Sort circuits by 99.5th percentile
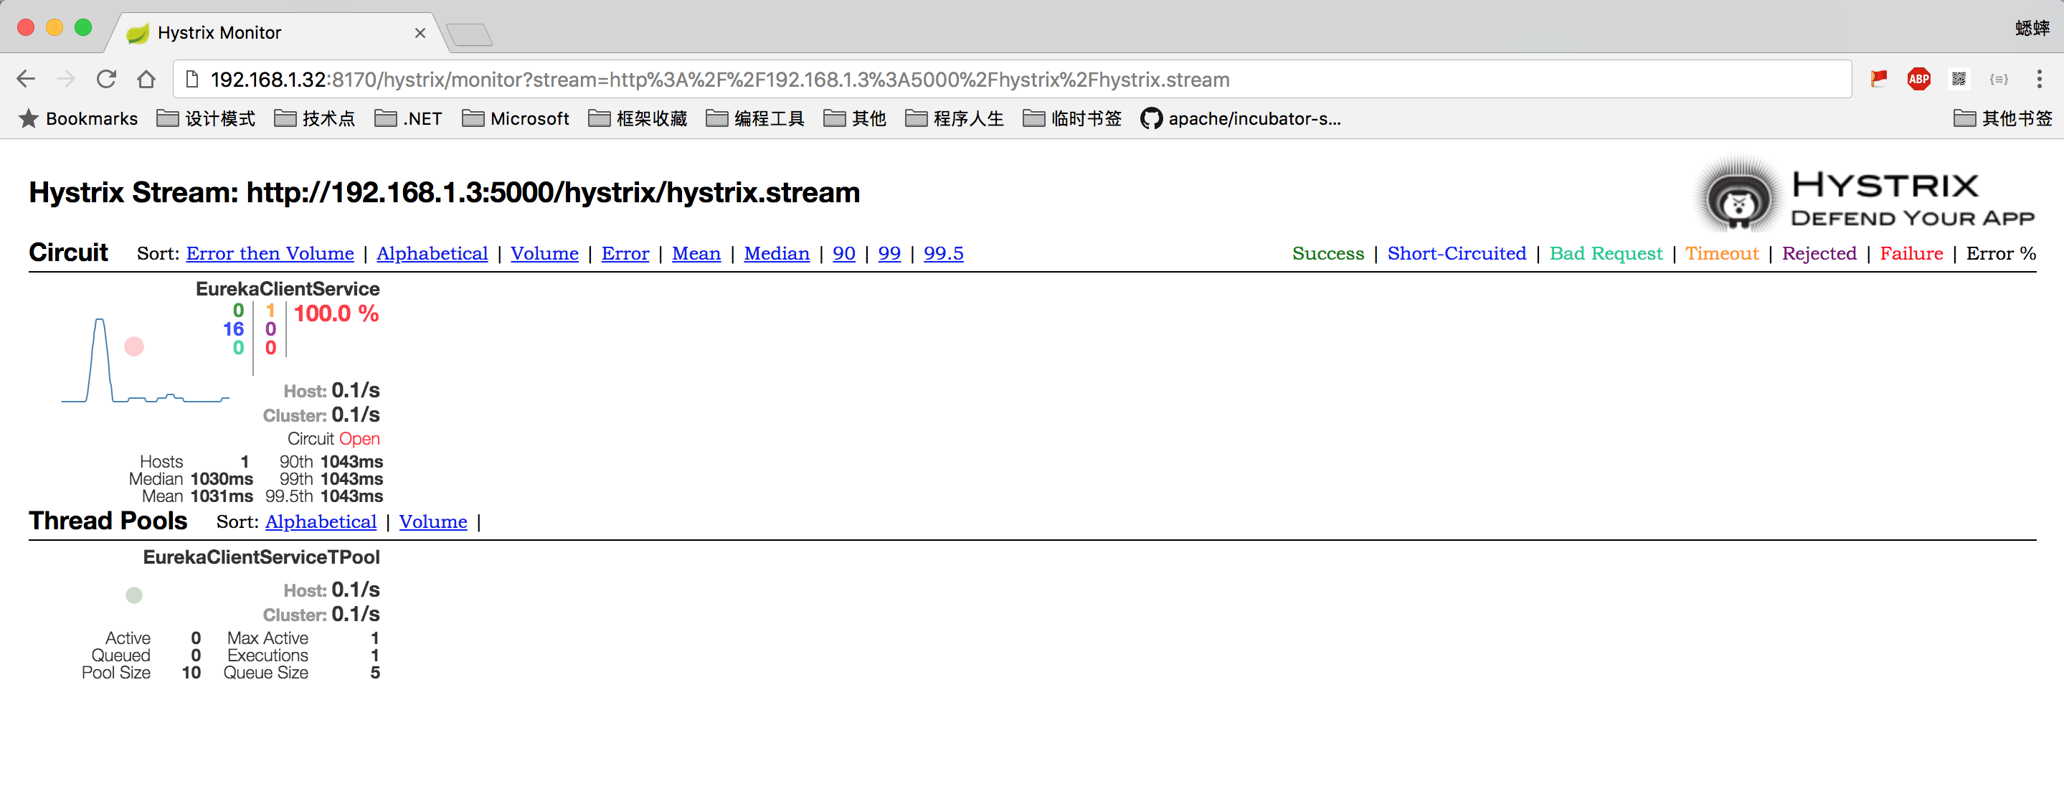The image size is (2064, 799). click(x=944, y=252)
